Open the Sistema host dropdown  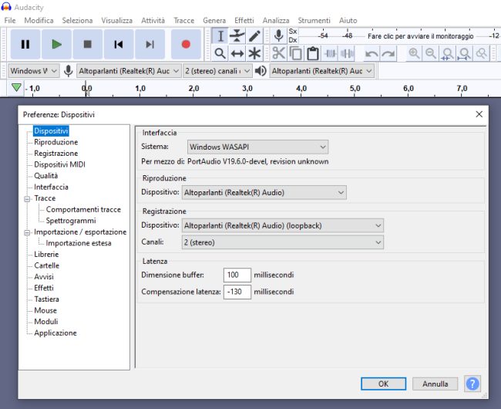(x=257, y=147)
